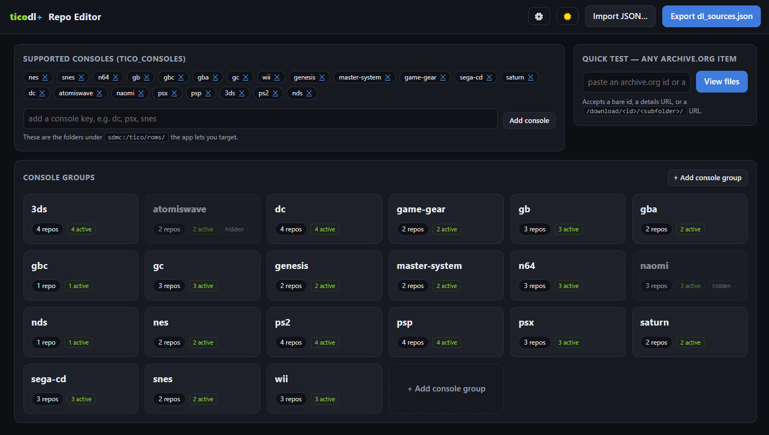Remove the psx console tag

174,93
